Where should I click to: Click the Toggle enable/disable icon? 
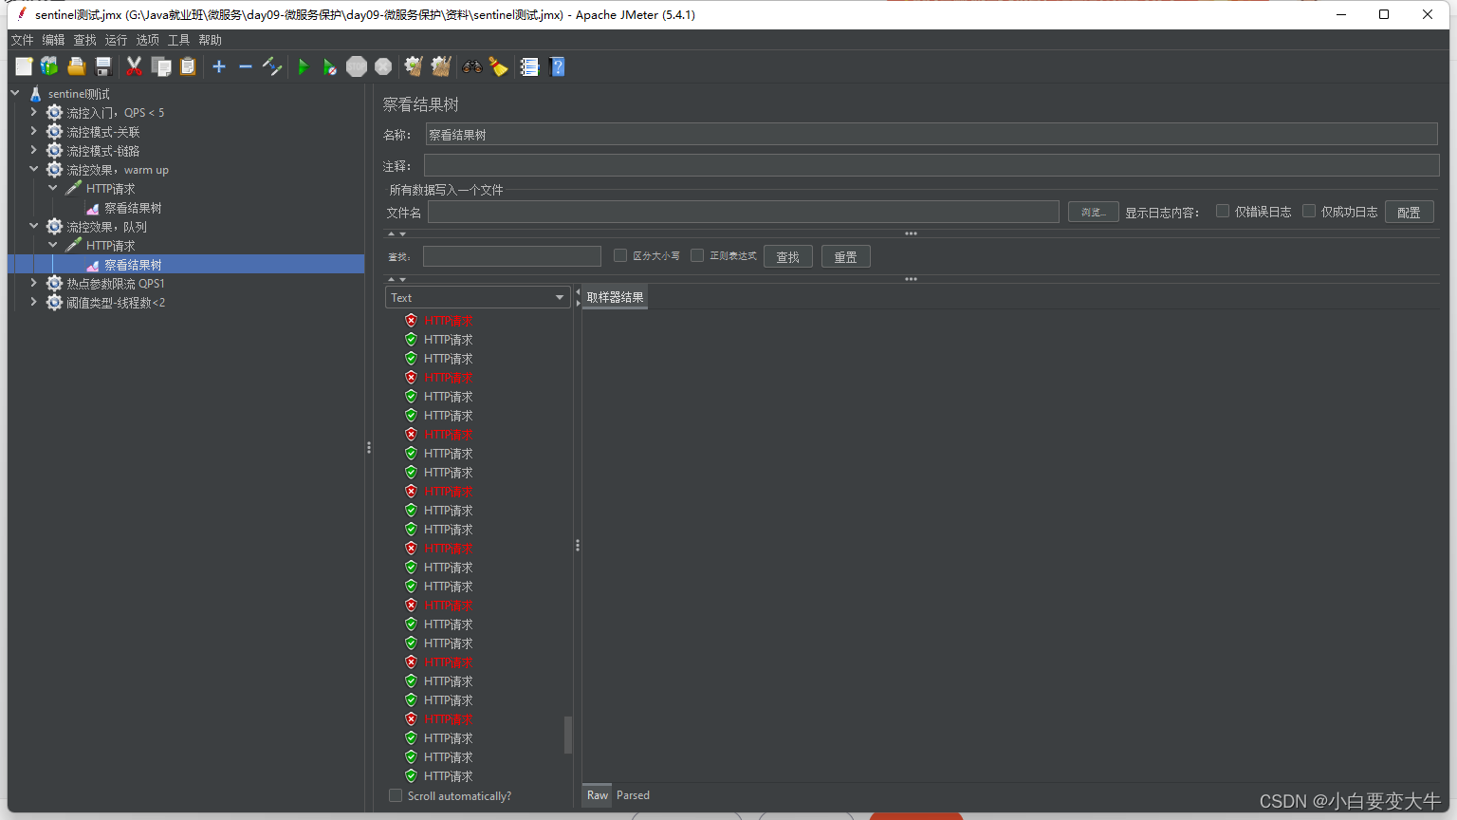click(272, 66)
